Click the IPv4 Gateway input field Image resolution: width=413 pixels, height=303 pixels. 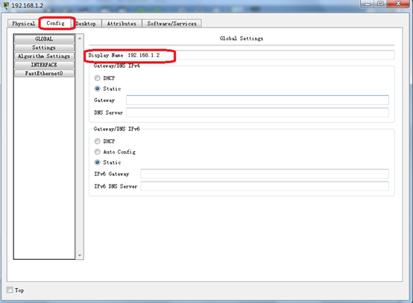[257, 101]
